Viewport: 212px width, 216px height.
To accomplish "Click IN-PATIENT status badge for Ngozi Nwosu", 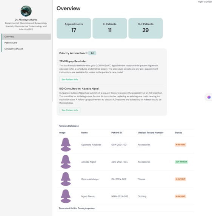I will [x=180, y=196].
